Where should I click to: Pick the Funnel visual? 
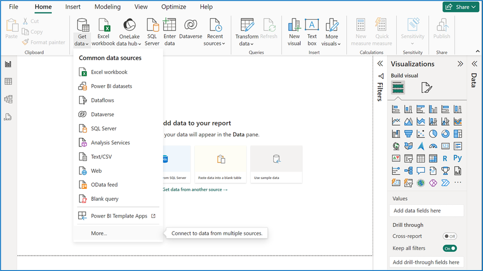[x=409, y=134]
